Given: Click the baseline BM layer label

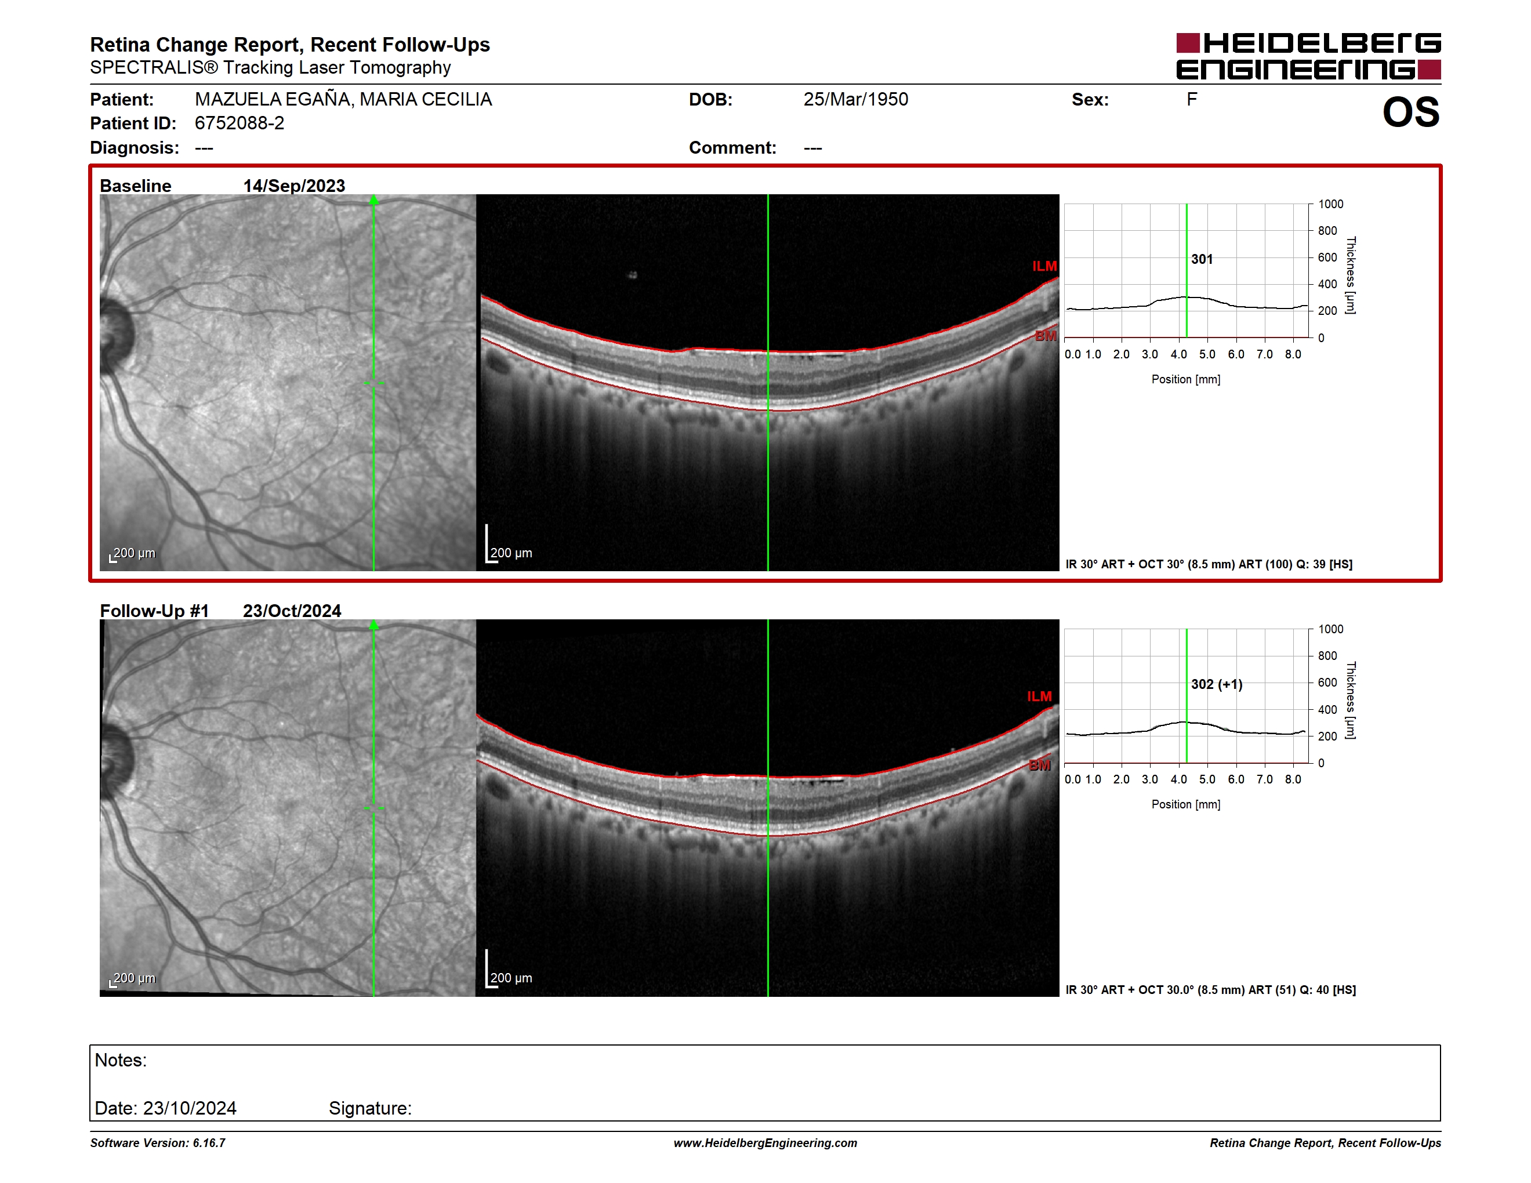Looking at the screenshot, I should click(1045, 336).
